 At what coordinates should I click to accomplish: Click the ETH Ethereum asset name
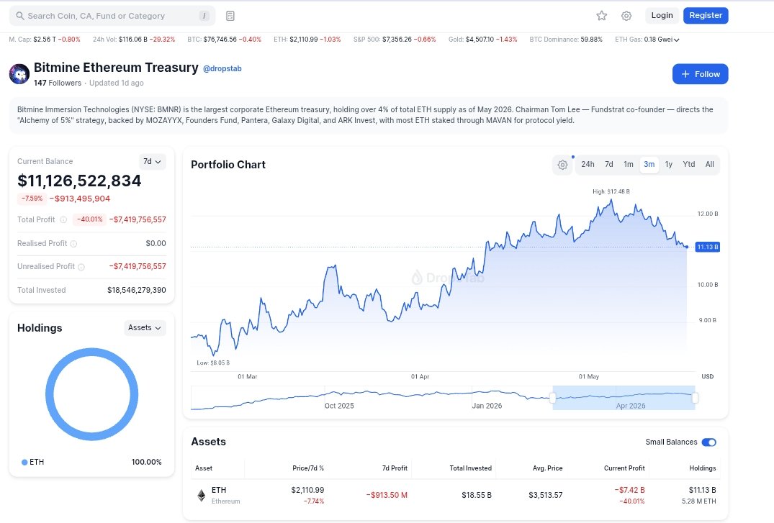pos(225,496)
